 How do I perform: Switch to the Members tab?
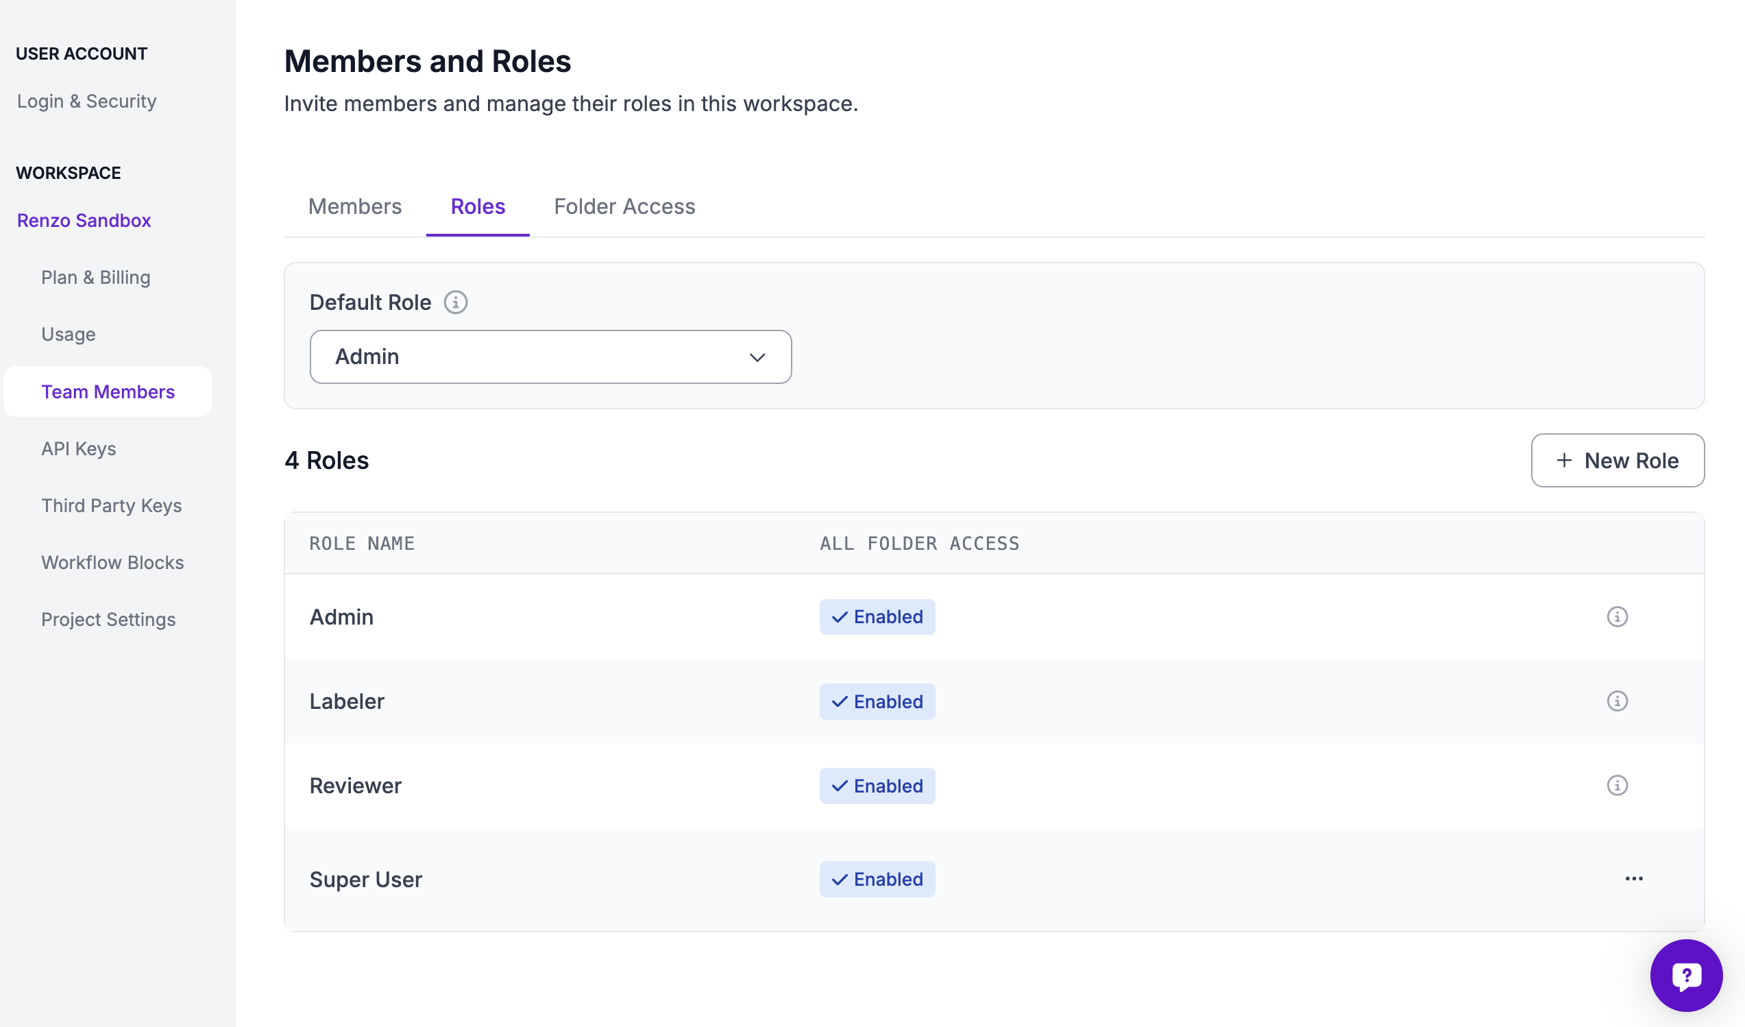[x=354, y=206]
